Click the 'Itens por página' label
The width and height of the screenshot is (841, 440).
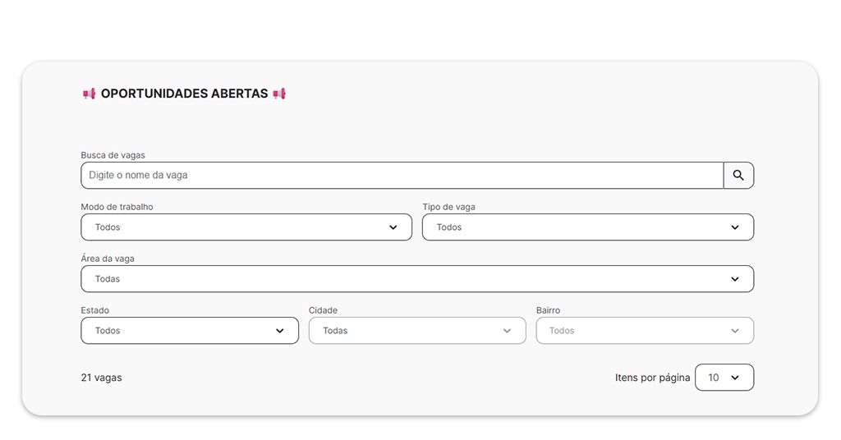tap(652, 378)
